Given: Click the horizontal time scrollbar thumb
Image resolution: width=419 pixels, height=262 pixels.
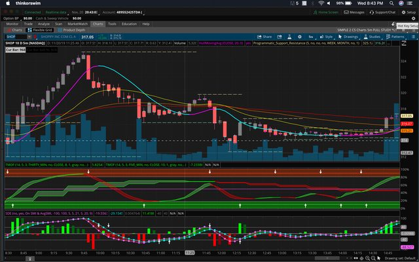Looking at the screenshot, I should click(327, 258).
